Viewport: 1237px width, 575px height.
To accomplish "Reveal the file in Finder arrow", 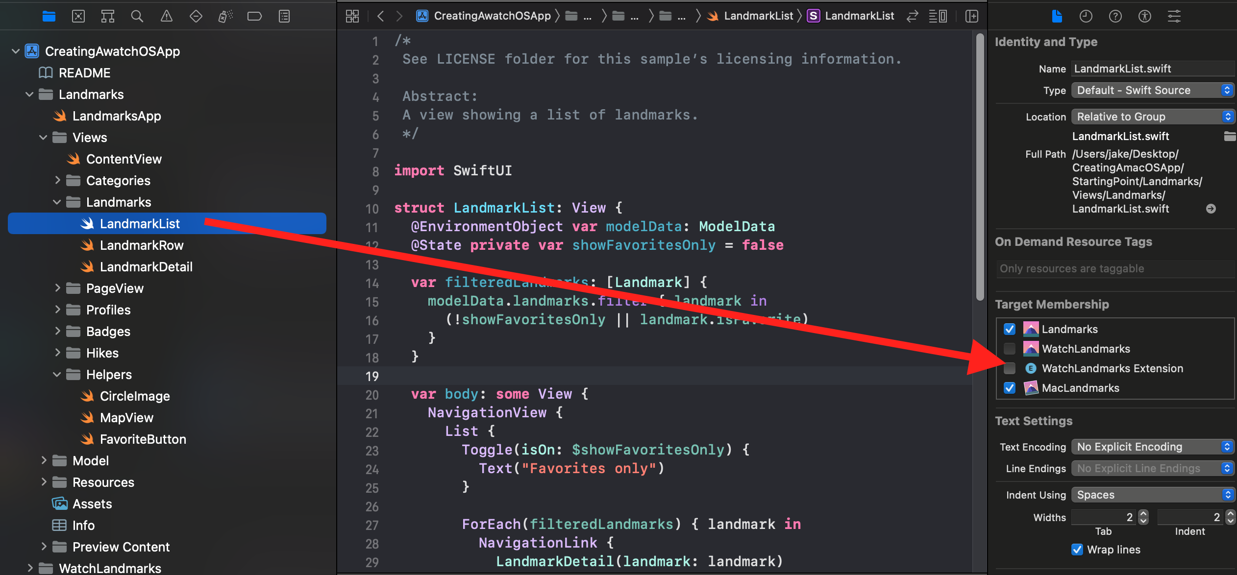I will coord(1211,209).
